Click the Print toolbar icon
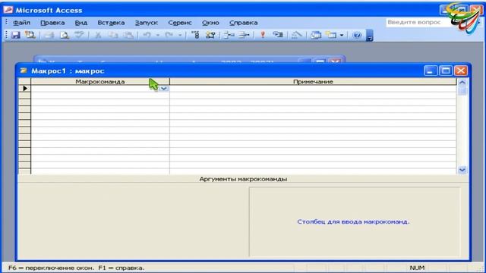 tap(49, 35)
